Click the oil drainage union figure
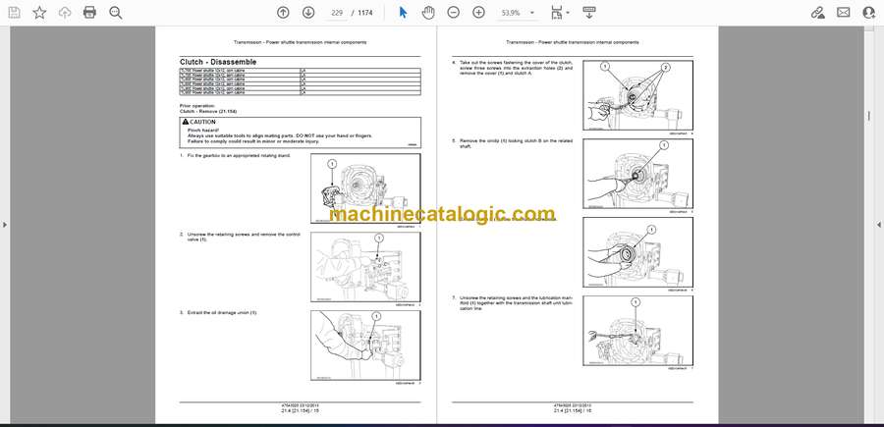 tap(365, 346)
